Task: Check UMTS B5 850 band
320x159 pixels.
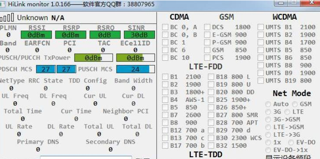Action: coord(261,50)
